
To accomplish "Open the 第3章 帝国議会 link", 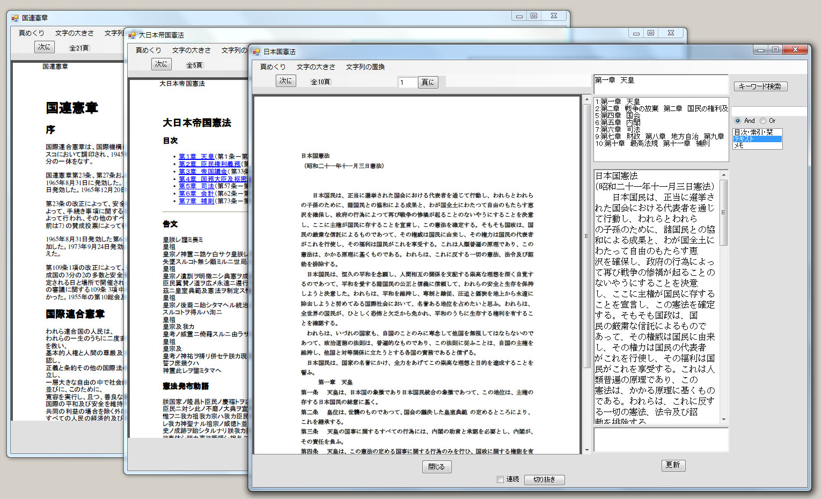I will (203, 172).
